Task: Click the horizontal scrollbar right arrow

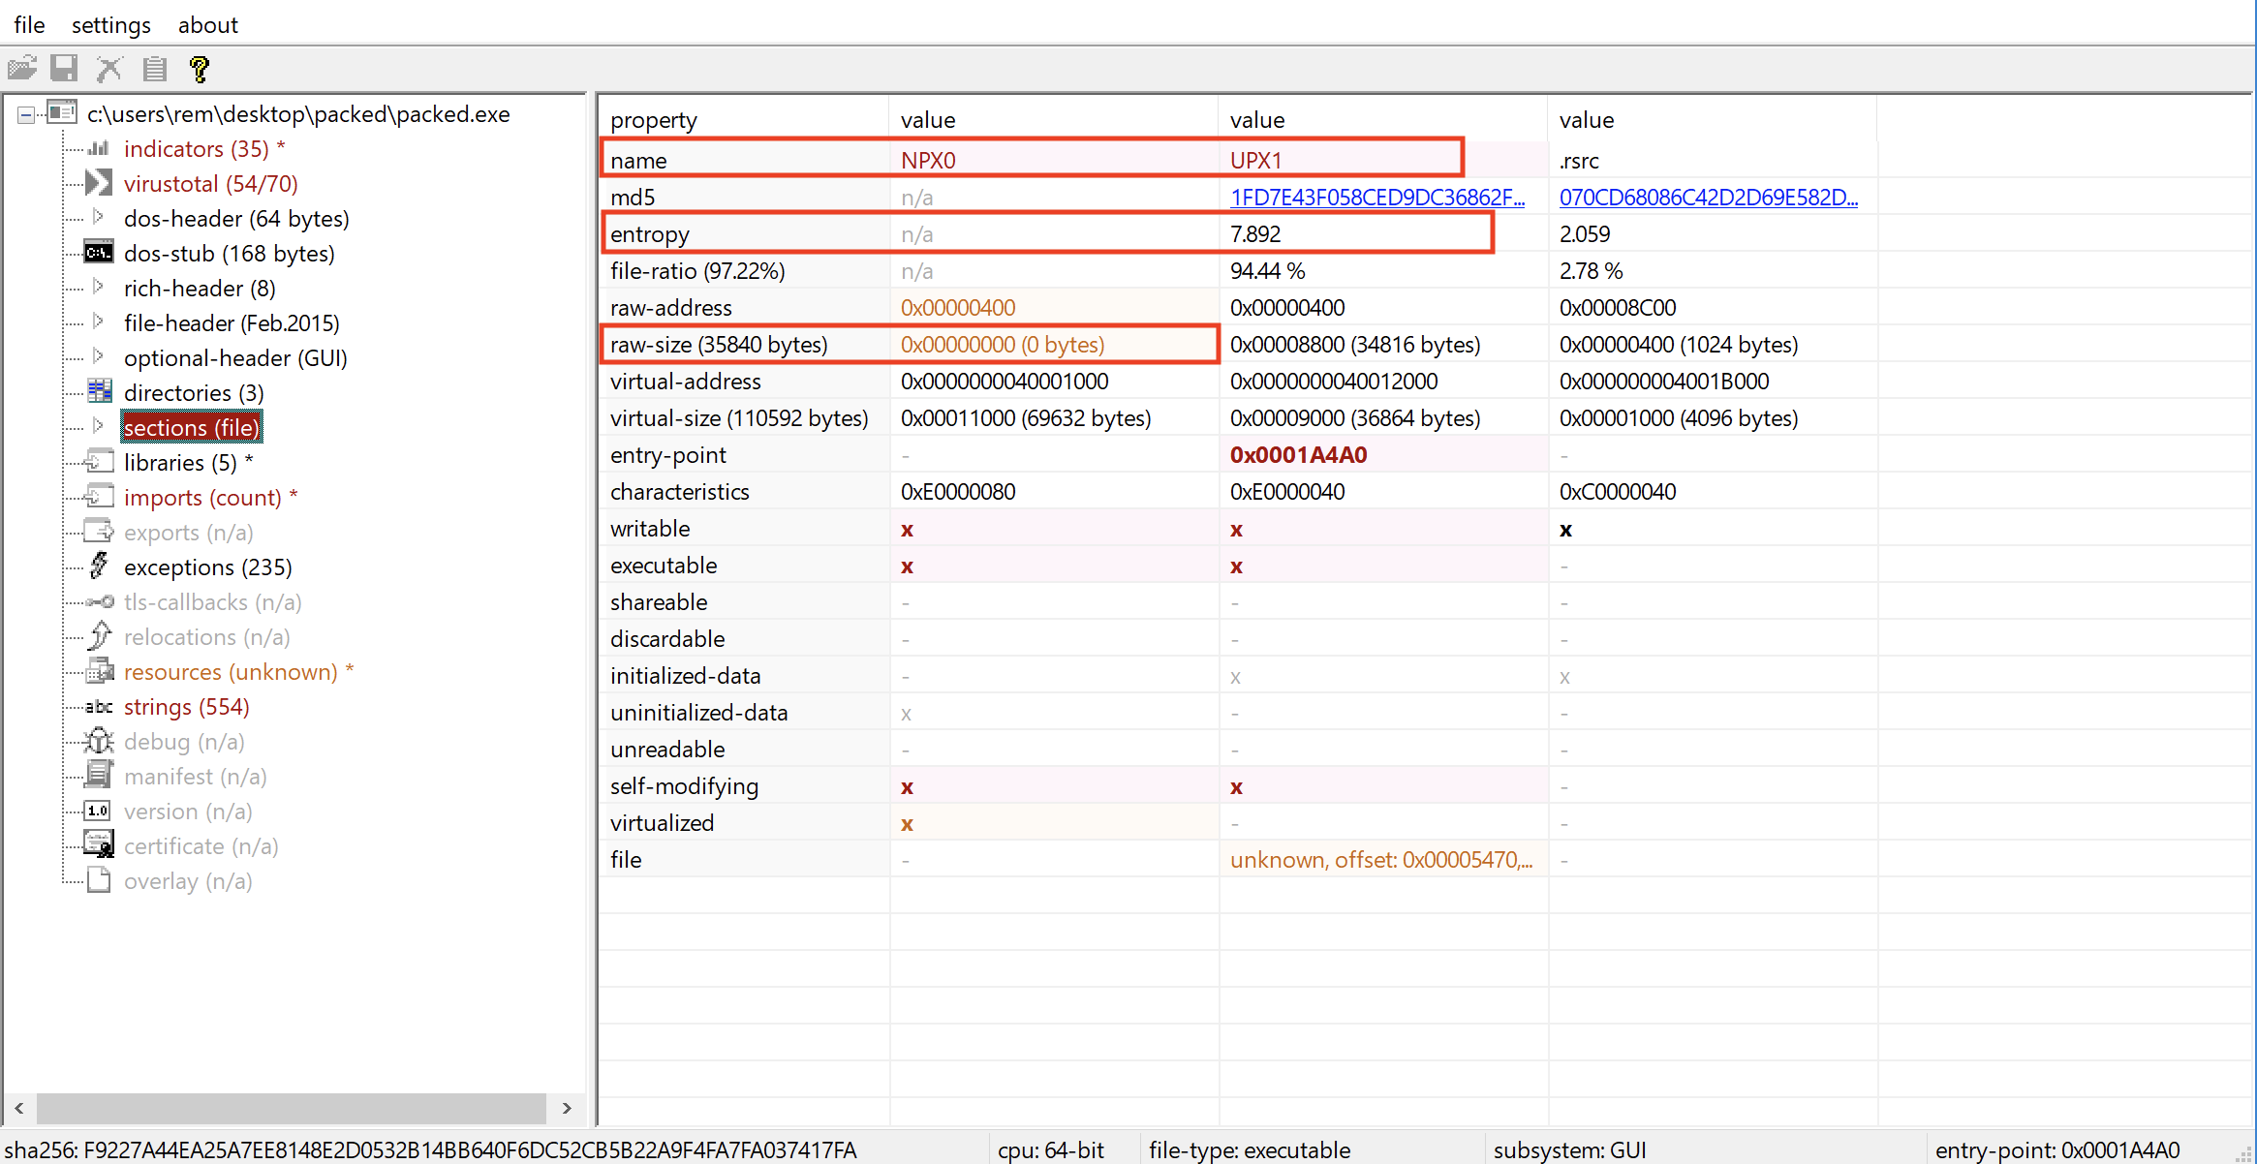Action: click(568, 1108)
